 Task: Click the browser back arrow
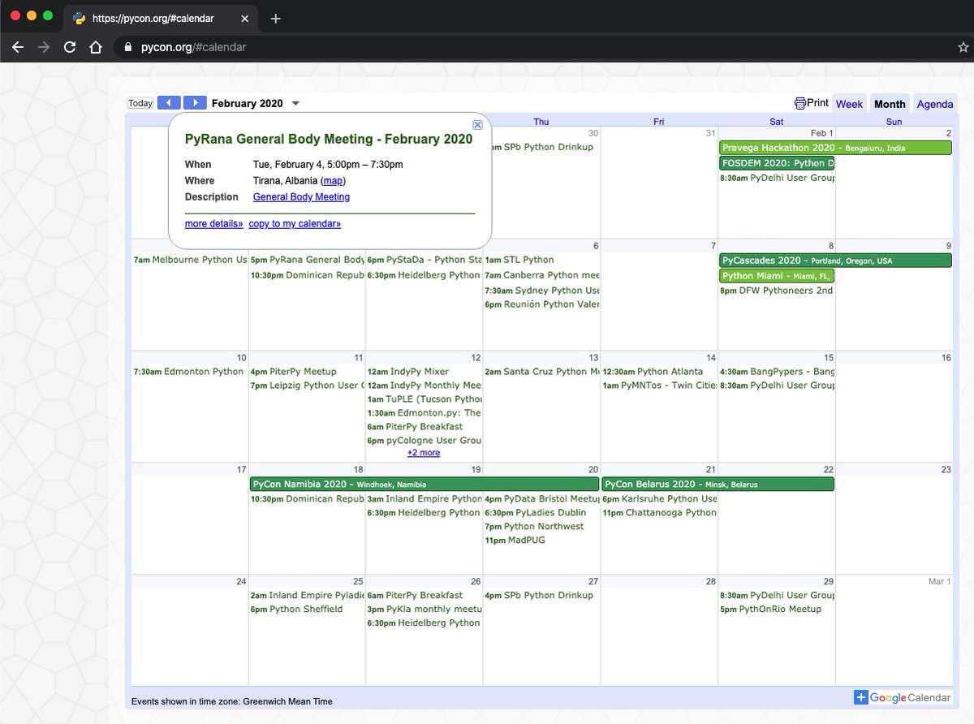[18, 47]
